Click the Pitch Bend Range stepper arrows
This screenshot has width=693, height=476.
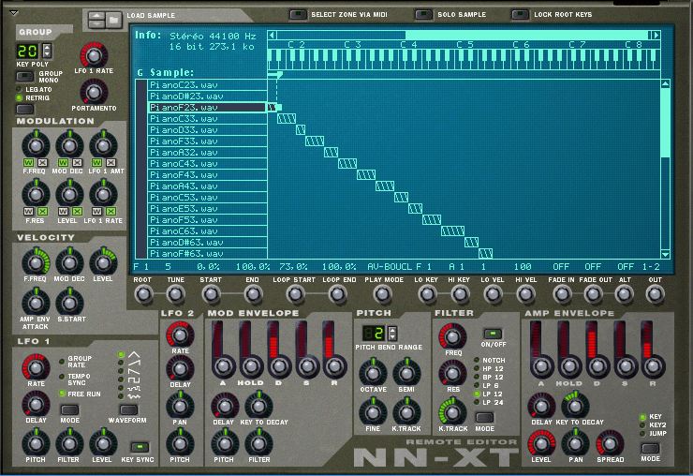tap(391, 334)
